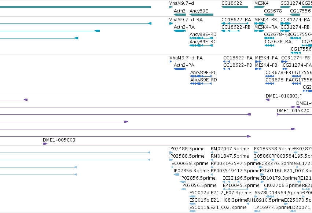
Task: Select the Actn3-PA protein feature
Action: click(x=180, y=69)
